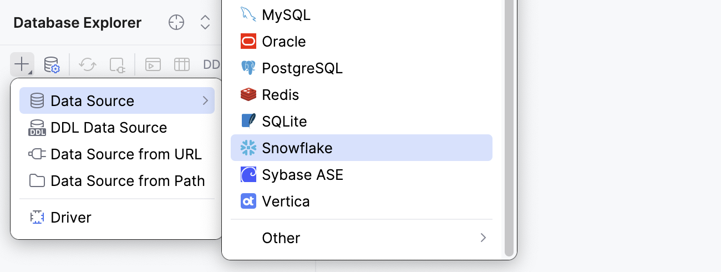
Task: Open the Query Console icon
Action: click(x=153, y=64)
